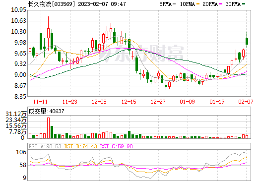Click the 9.00 price axis label

20,75
